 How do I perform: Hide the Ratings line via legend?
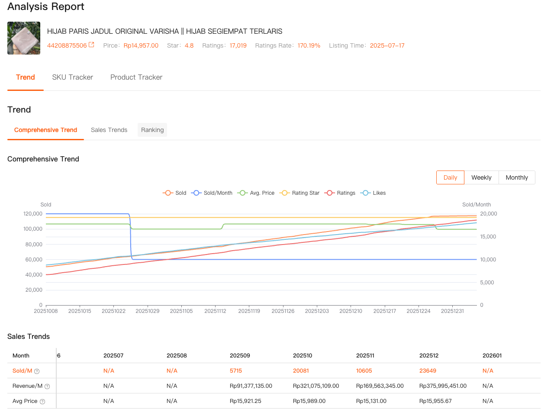click(x=340, y=193)
